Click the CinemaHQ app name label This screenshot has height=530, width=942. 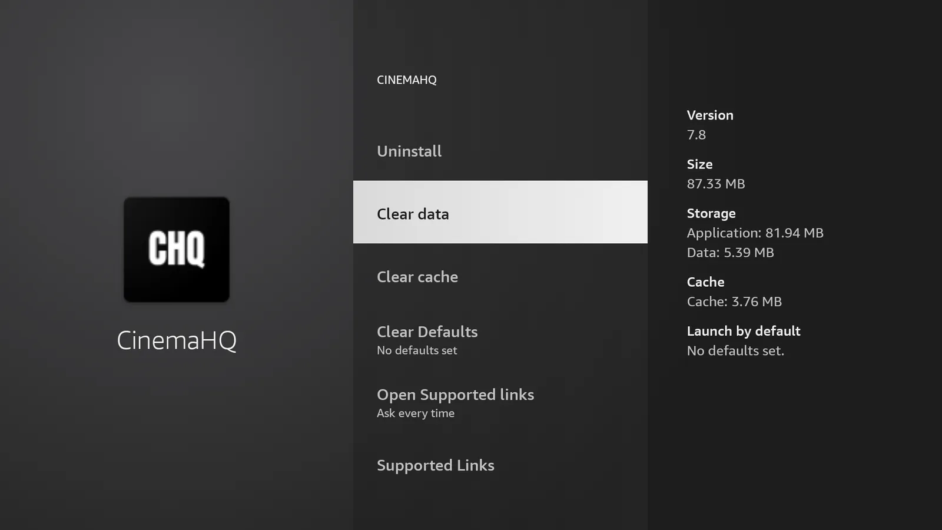tap(177, 340)
